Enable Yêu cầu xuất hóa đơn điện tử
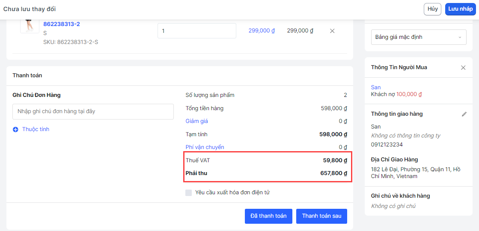 pos(189,193)
